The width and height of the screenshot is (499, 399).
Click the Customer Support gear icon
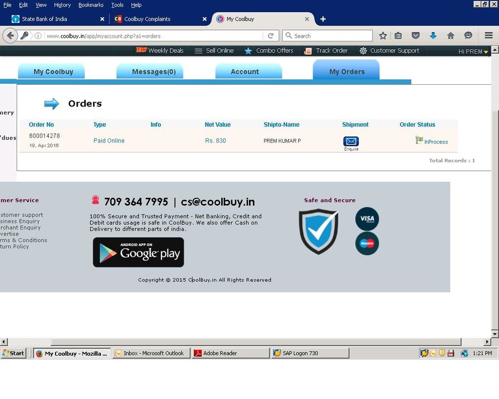click(363, 50)
